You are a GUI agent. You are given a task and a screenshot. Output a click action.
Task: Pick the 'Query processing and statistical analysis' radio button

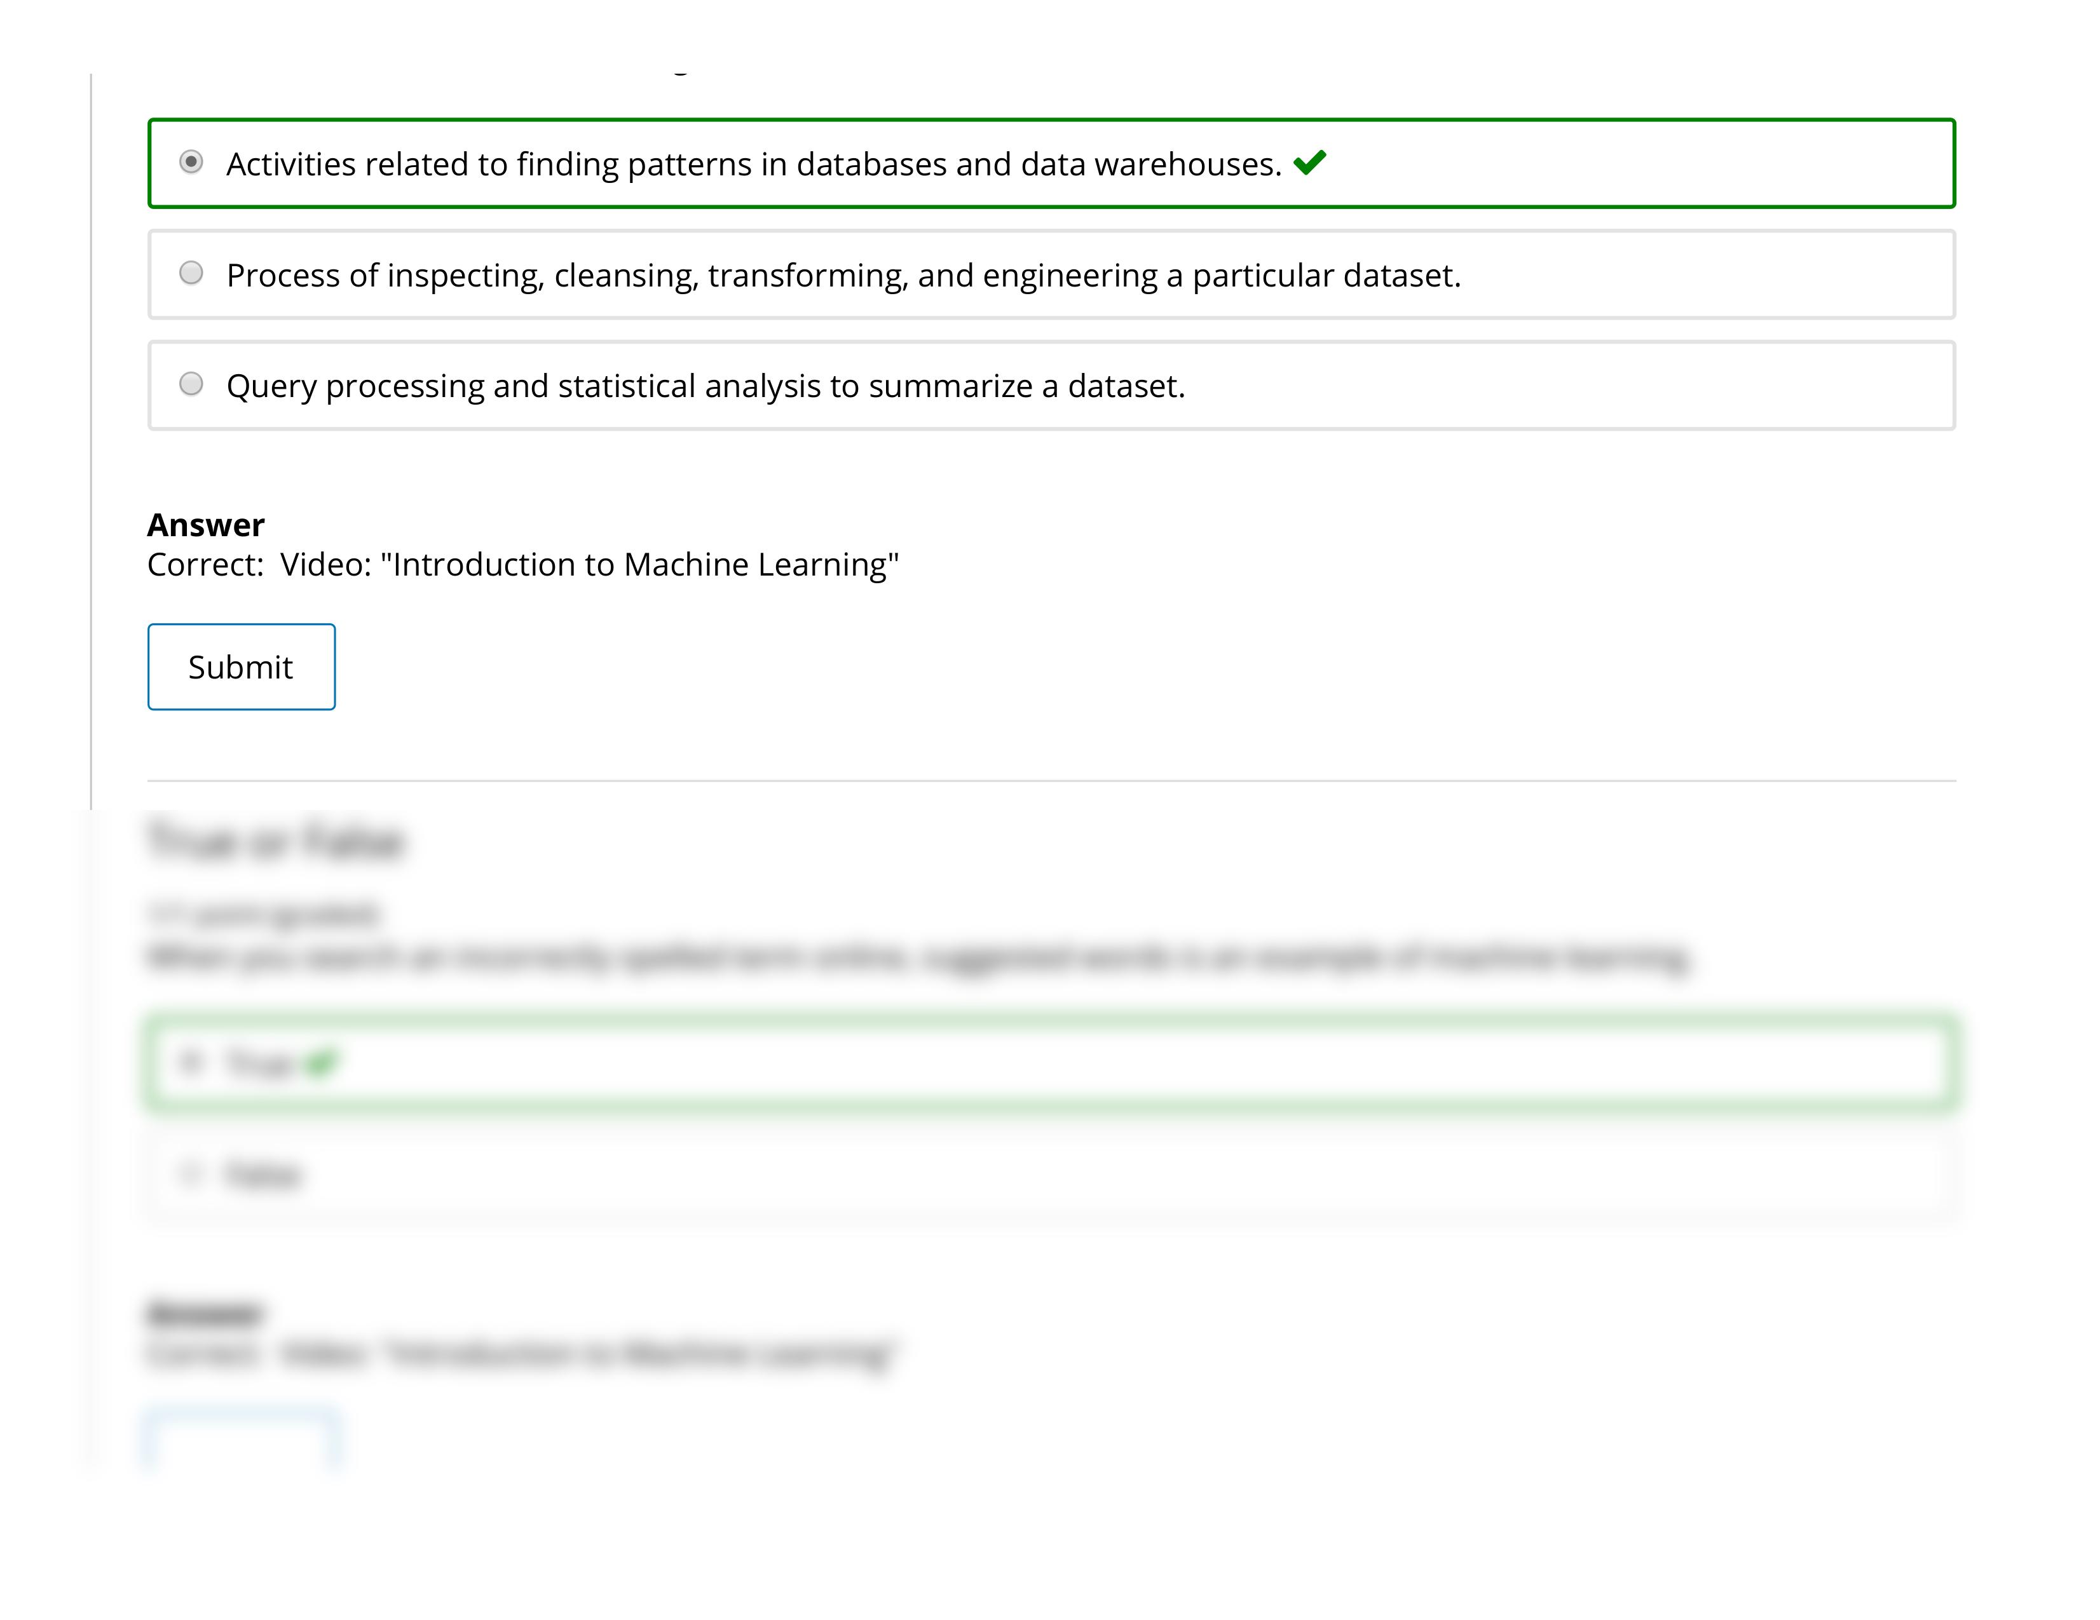point(191,384)
